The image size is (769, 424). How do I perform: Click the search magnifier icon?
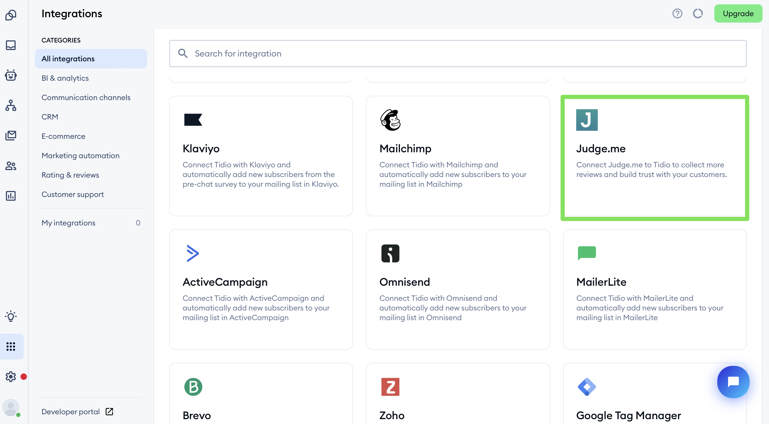coord(183,54)
